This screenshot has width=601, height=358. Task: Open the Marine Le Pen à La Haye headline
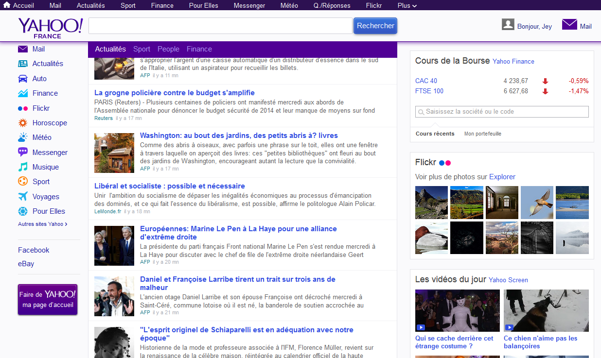[238, 233]
